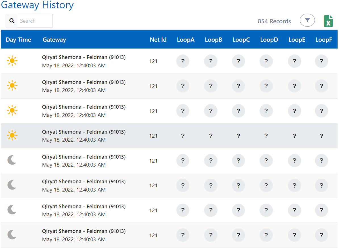The height and width of the screenshot is (248, 339).
Task: Open the LoopB question mark in the second row
Action: click(211, 86)
